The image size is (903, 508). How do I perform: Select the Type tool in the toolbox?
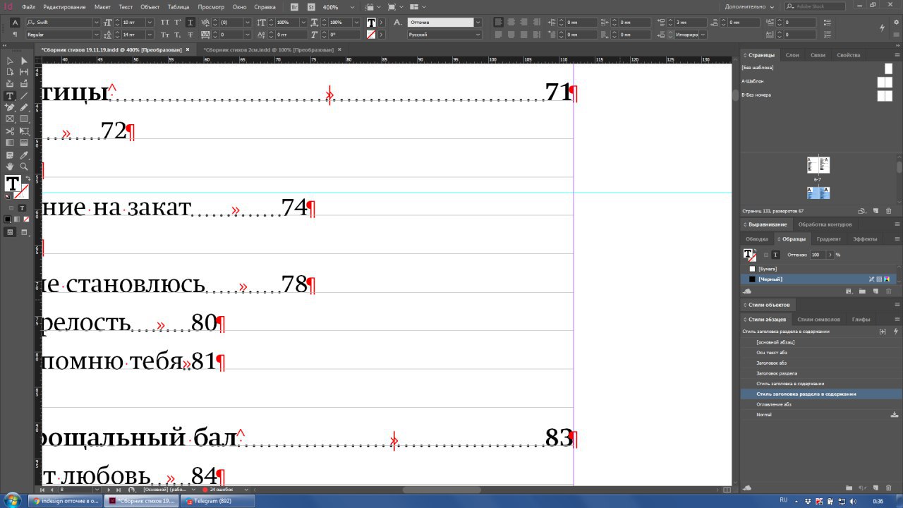point(10,96)
